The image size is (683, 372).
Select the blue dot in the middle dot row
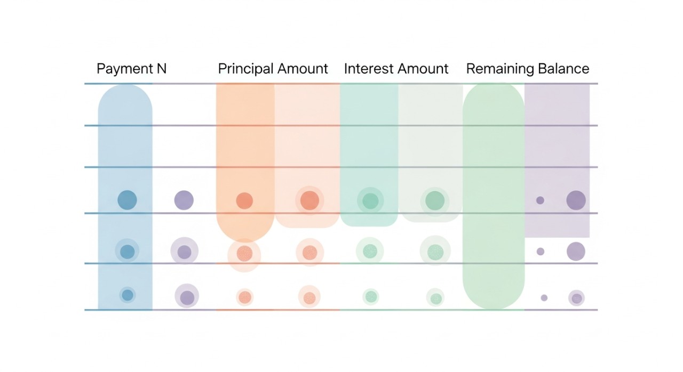[127, 252]
